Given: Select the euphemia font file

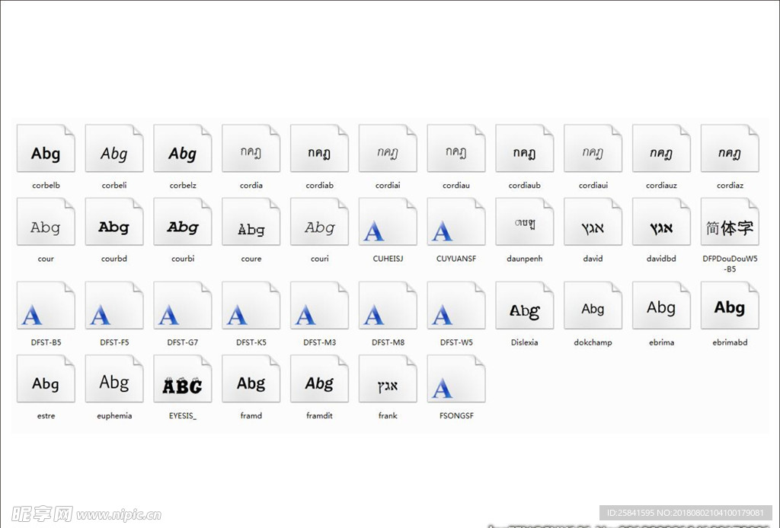Looking at the screenshot, I should [x=114, y=380].
